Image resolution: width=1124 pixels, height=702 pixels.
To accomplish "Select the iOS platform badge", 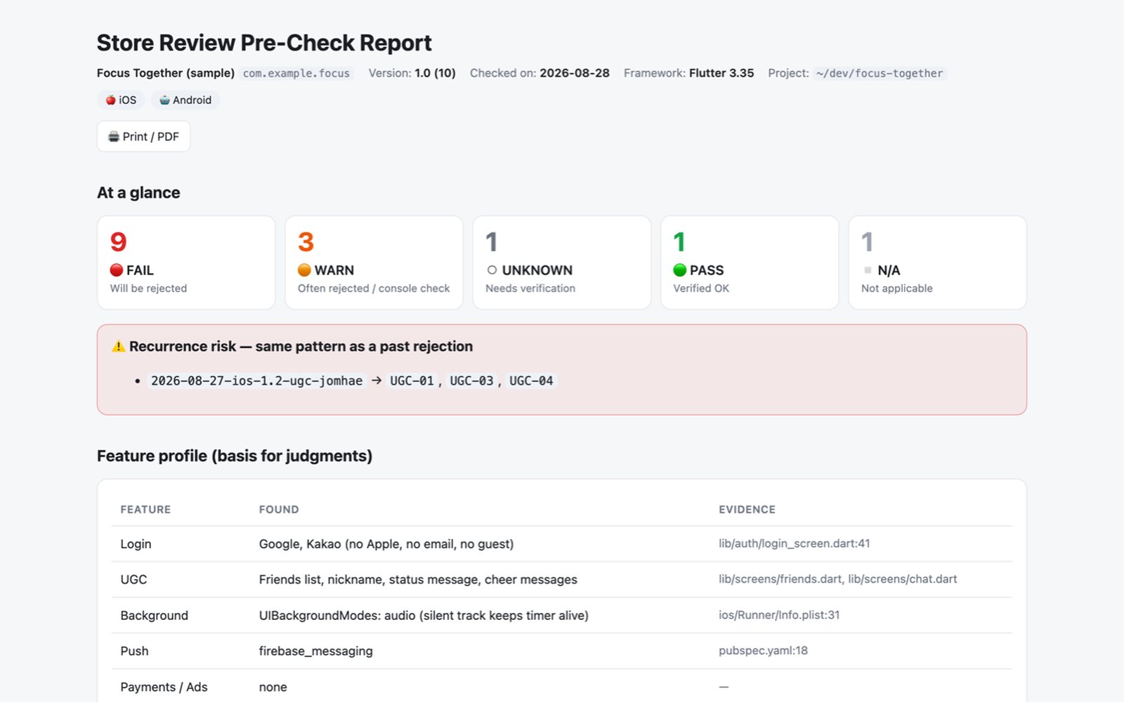I will [121, 100].
